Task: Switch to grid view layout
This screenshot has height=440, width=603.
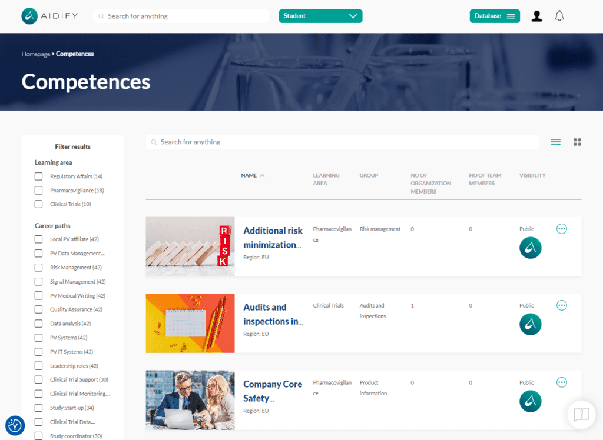Action: (577, 142)
